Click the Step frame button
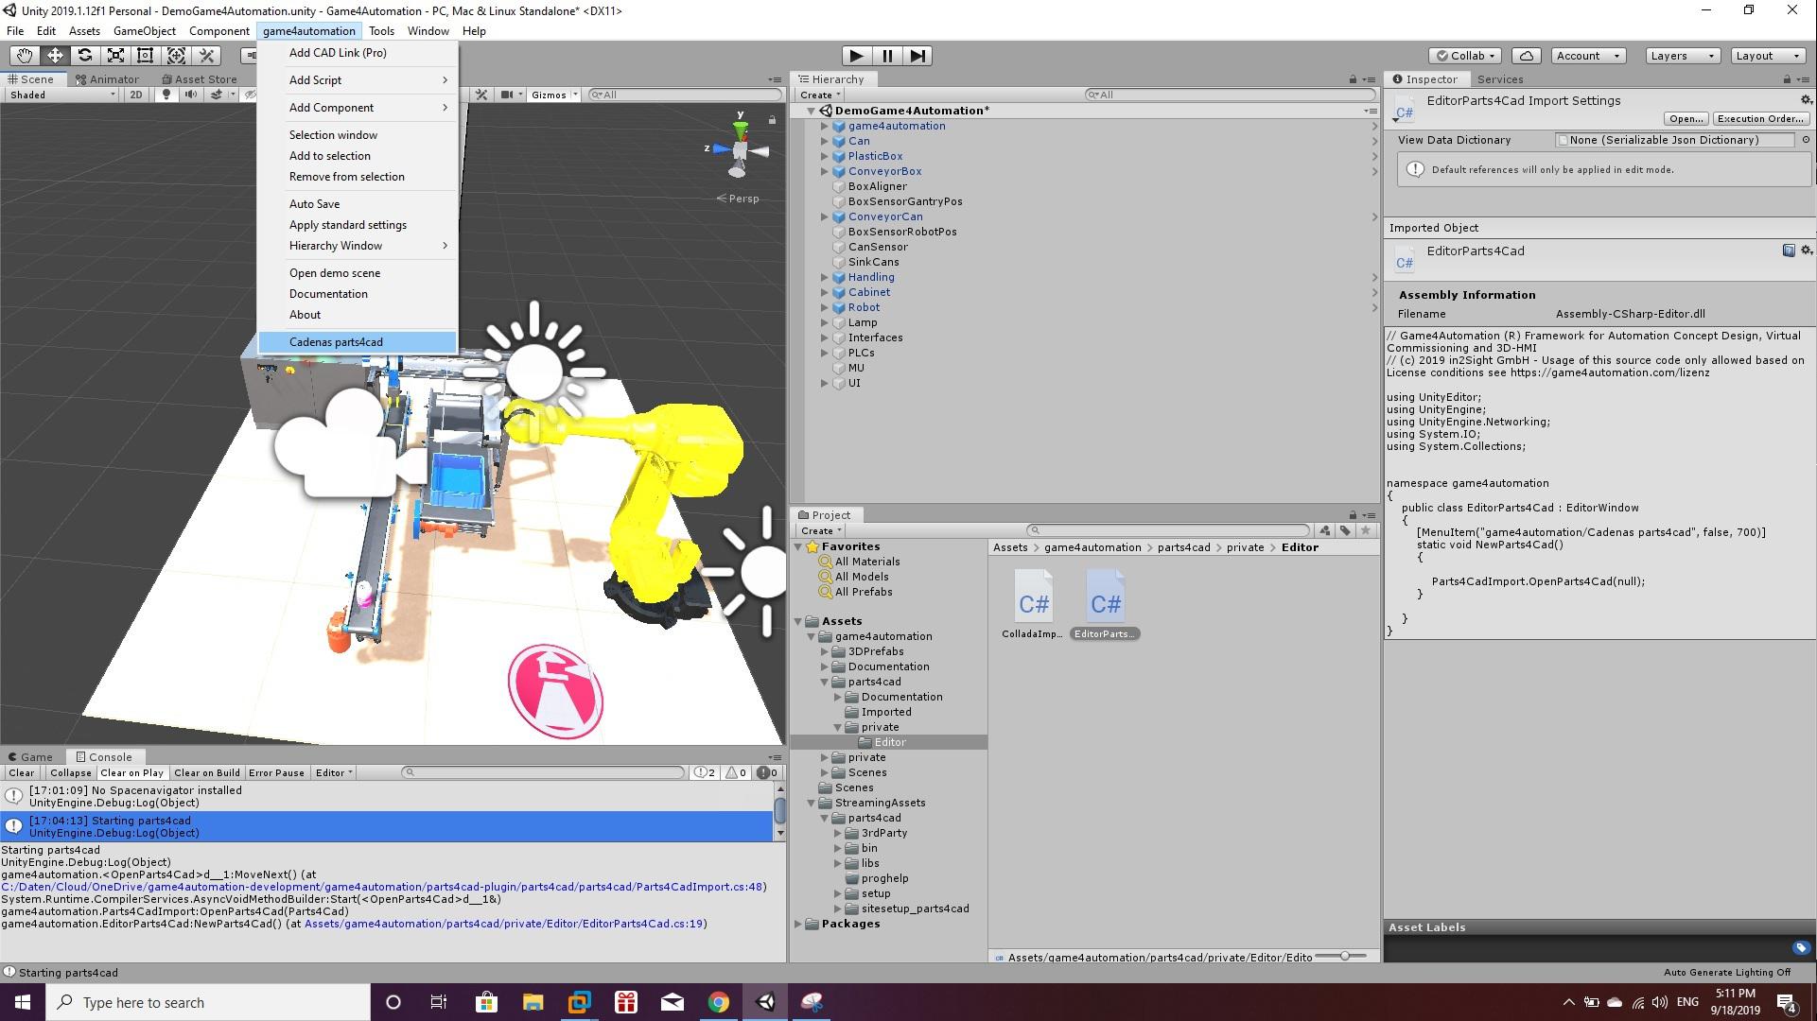1817x1021 pixels. pyautogui.click(x=917, y=56)
